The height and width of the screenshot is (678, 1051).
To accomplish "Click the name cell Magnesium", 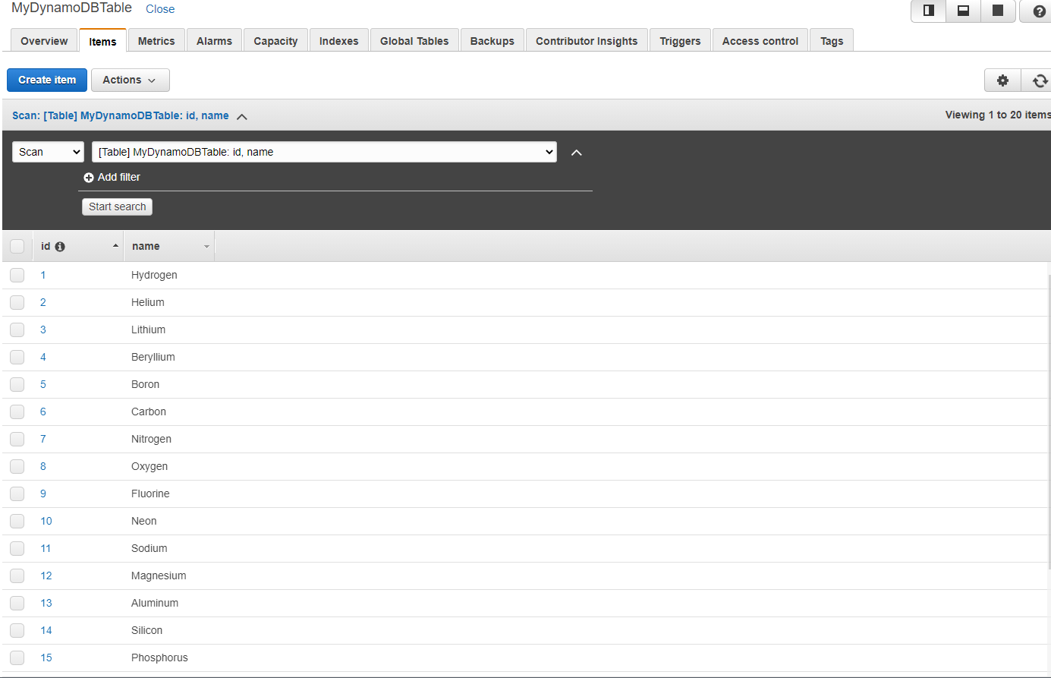I will click(x=159, y=576).
